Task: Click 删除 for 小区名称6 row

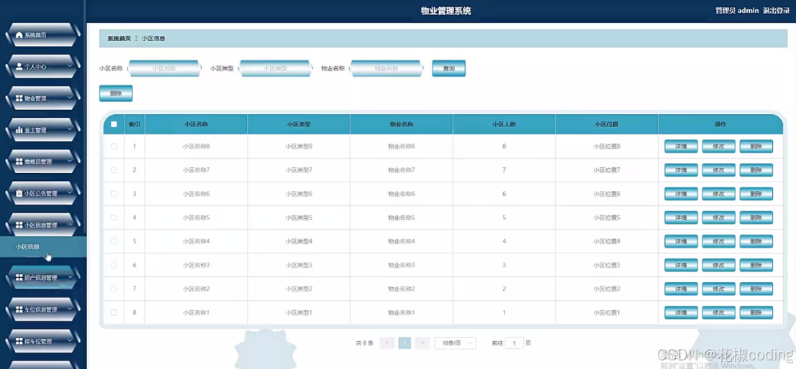Action: point(756,194)
